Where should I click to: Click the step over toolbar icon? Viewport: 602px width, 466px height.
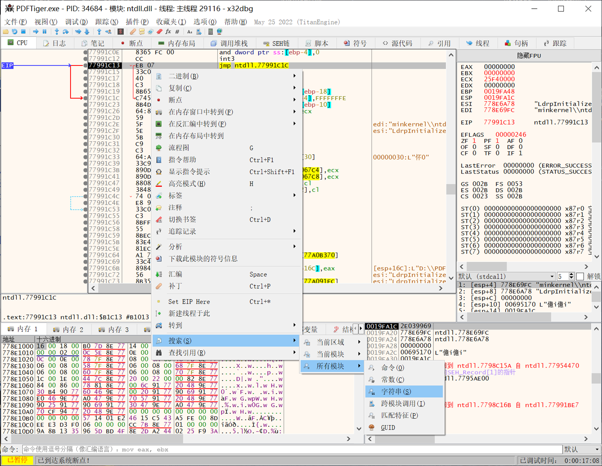66,32
